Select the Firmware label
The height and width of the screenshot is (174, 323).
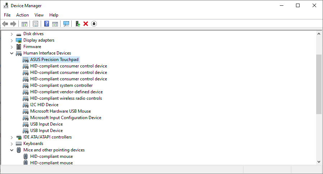click(32, 47)
